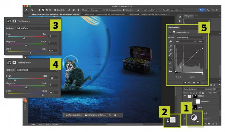
Task: Delete the adjustment via Eigenschaften trash icon
Action: (x=202, y=83)
